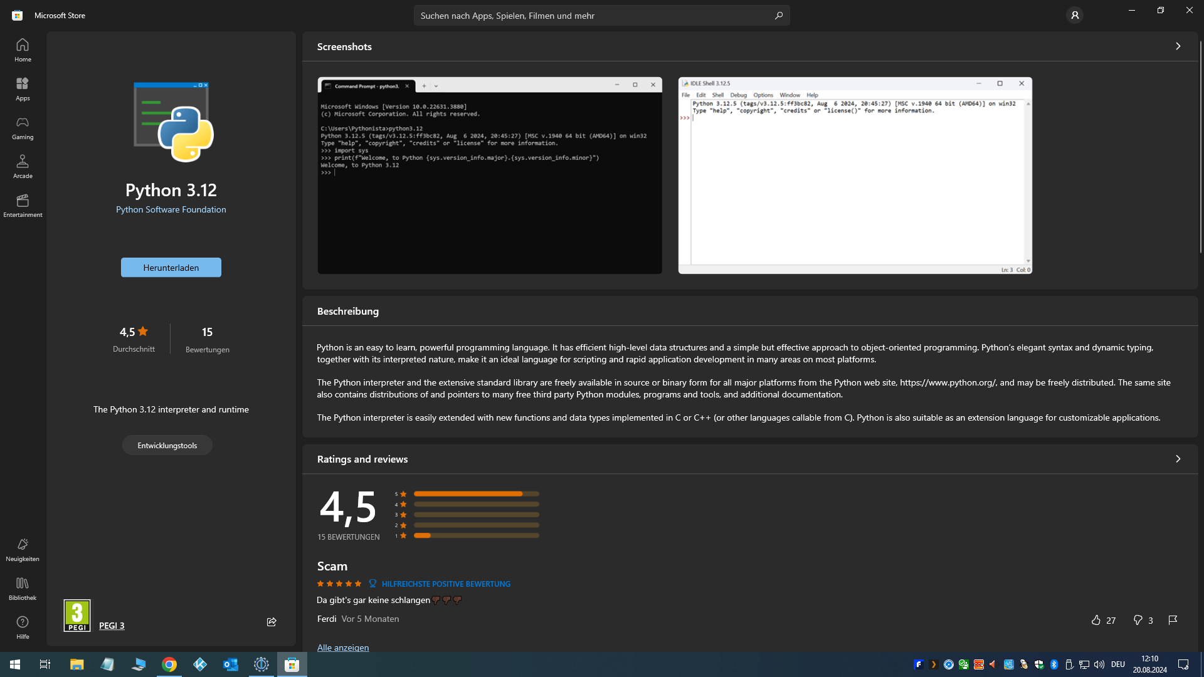This screenshot has height=677, width=1204.
Task: Click the Beschreibung section heading
Action: click(348, 311)
